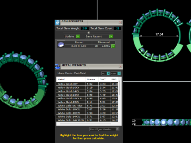Click Use Object Materials button
The image size is (191, 143).
(104, 129)
